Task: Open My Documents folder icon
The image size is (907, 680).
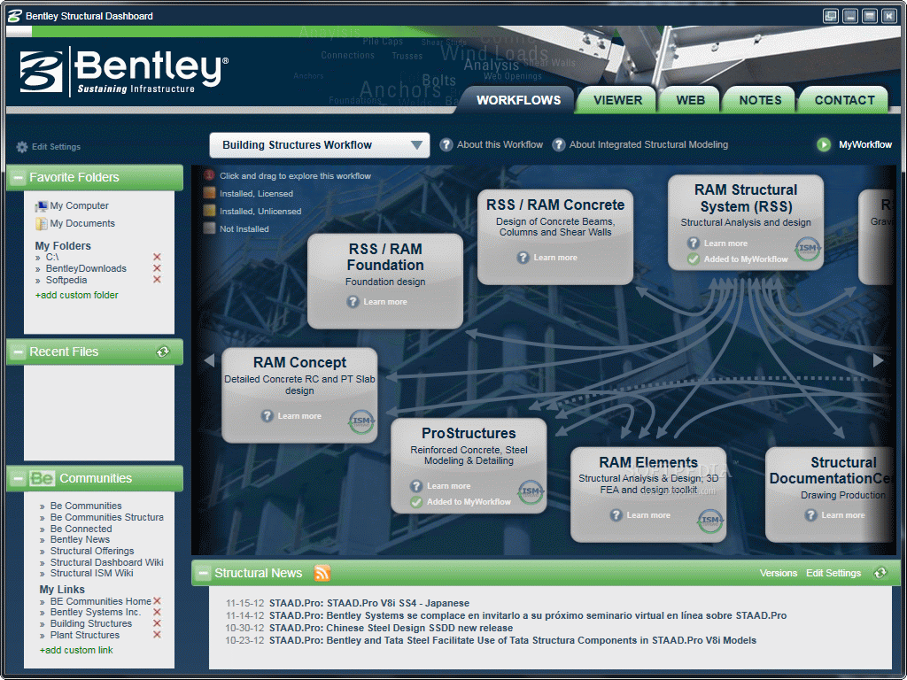Action: point(41,224)
